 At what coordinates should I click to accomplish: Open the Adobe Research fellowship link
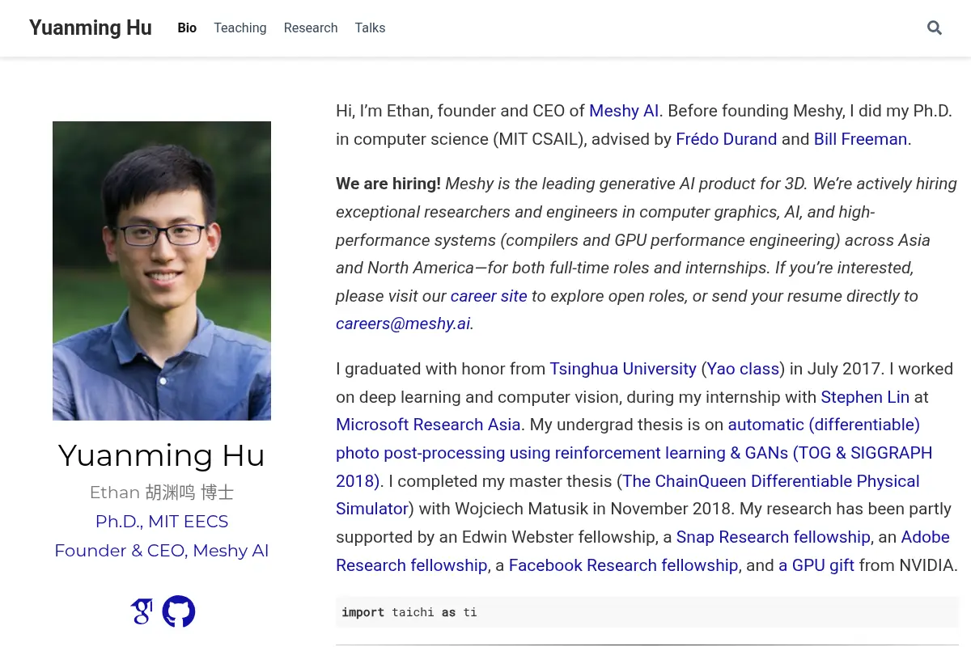(642, 551)
